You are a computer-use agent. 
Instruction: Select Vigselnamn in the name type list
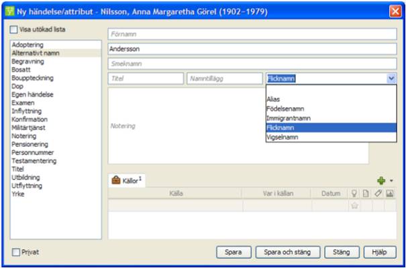(x=283, y=137)
